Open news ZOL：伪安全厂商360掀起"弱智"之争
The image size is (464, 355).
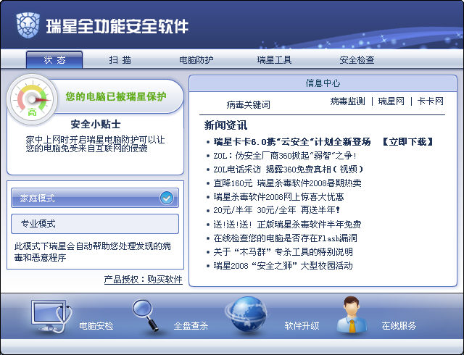tap(285, 156)
